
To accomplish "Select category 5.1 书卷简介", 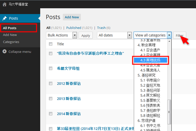I will pos(150,80).
